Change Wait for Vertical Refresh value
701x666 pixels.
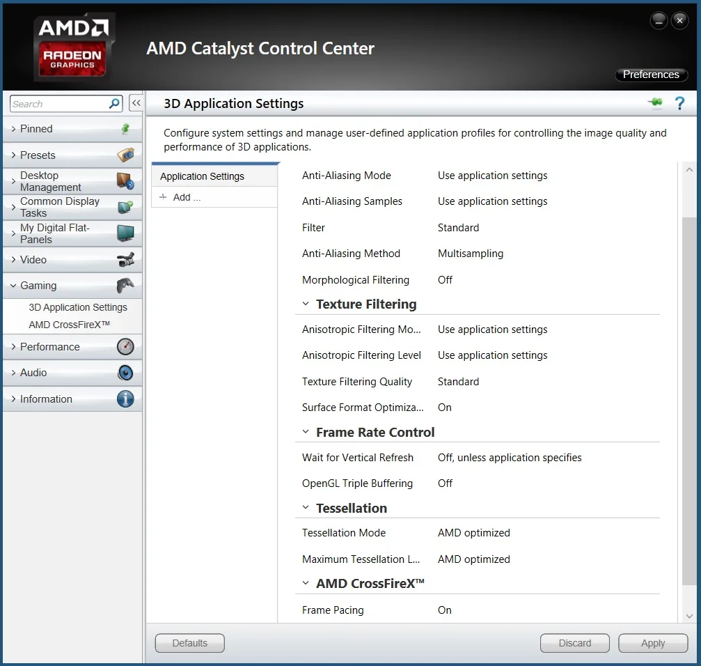(510, 458)
